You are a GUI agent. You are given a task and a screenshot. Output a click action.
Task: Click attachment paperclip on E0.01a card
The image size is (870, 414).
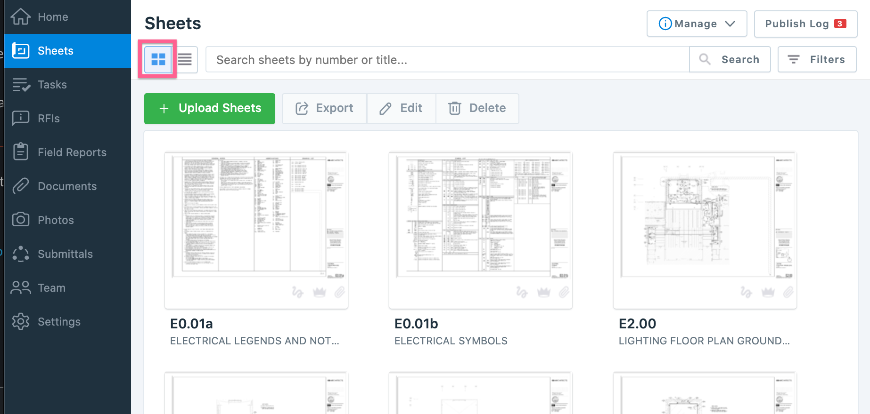(340, 292)
